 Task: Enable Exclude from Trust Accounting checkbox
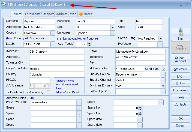tap(48, 92)
